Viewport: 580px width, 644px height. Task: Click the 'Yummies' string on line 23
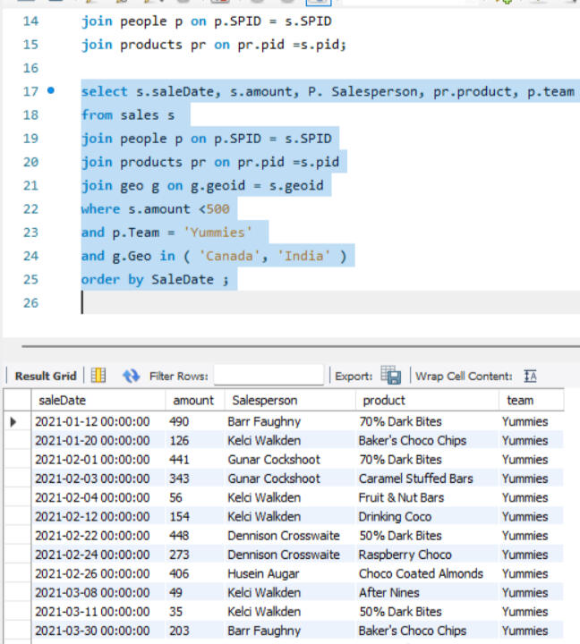[x=218, y=233]
